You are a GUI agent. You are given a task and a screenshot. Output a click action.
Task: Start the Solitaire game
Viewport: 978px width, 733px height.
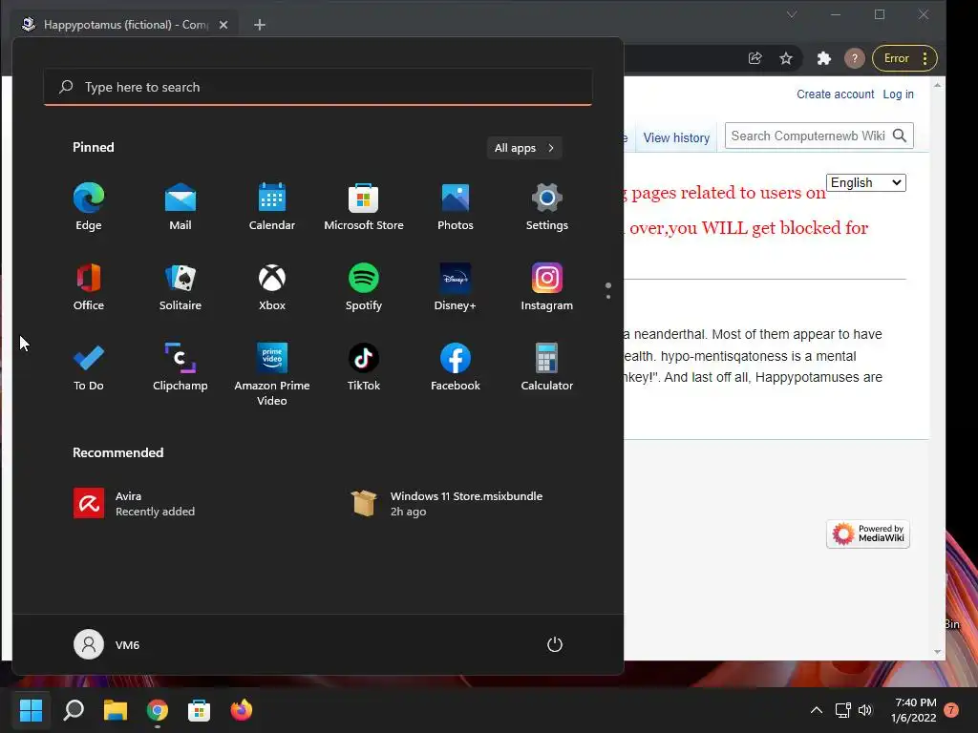coord(181,286)
